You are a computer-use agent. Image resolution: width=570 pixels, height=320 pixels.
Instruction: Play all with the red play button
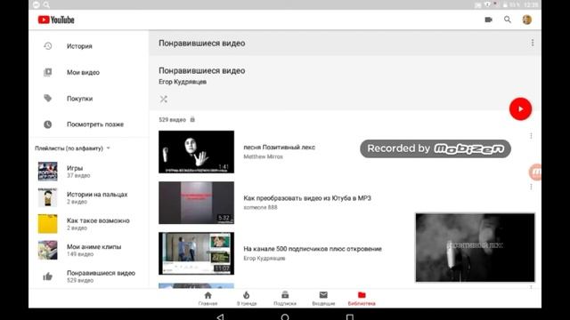point(520,108)
